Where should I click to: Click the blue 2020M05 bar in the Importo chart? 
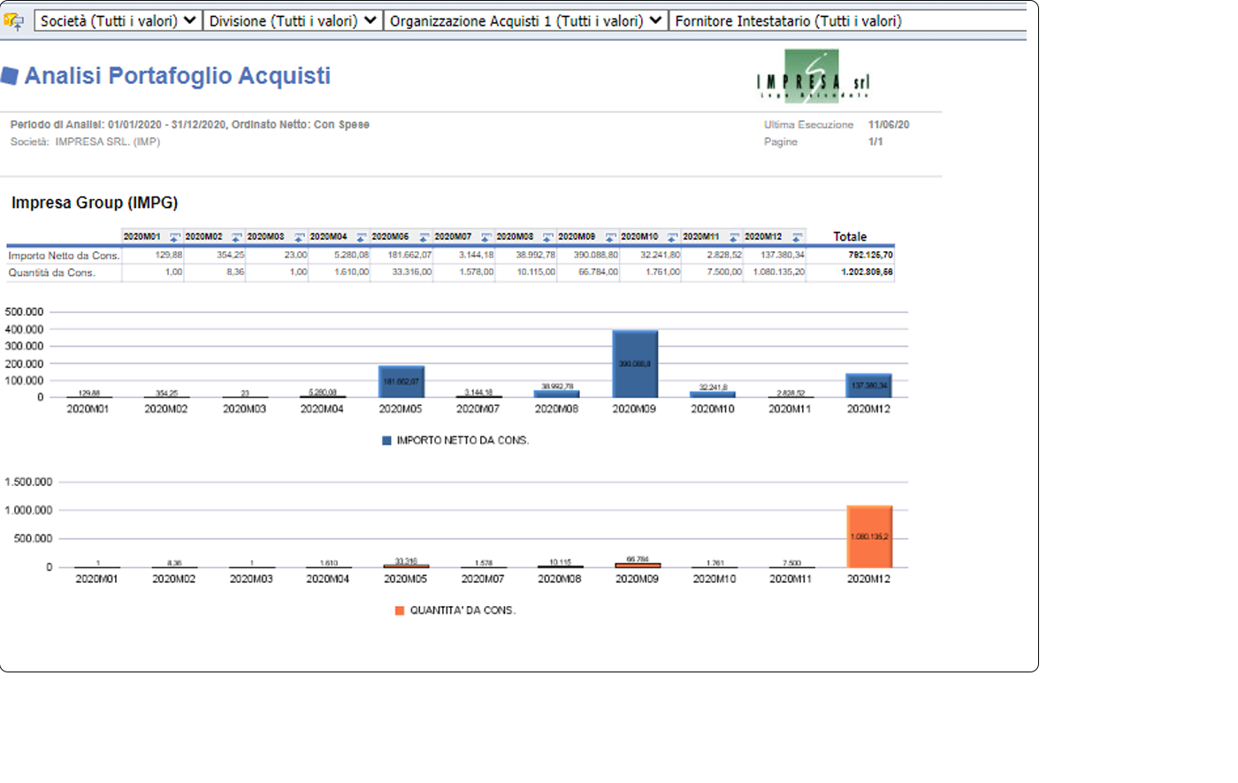click(x=401, y=381)
